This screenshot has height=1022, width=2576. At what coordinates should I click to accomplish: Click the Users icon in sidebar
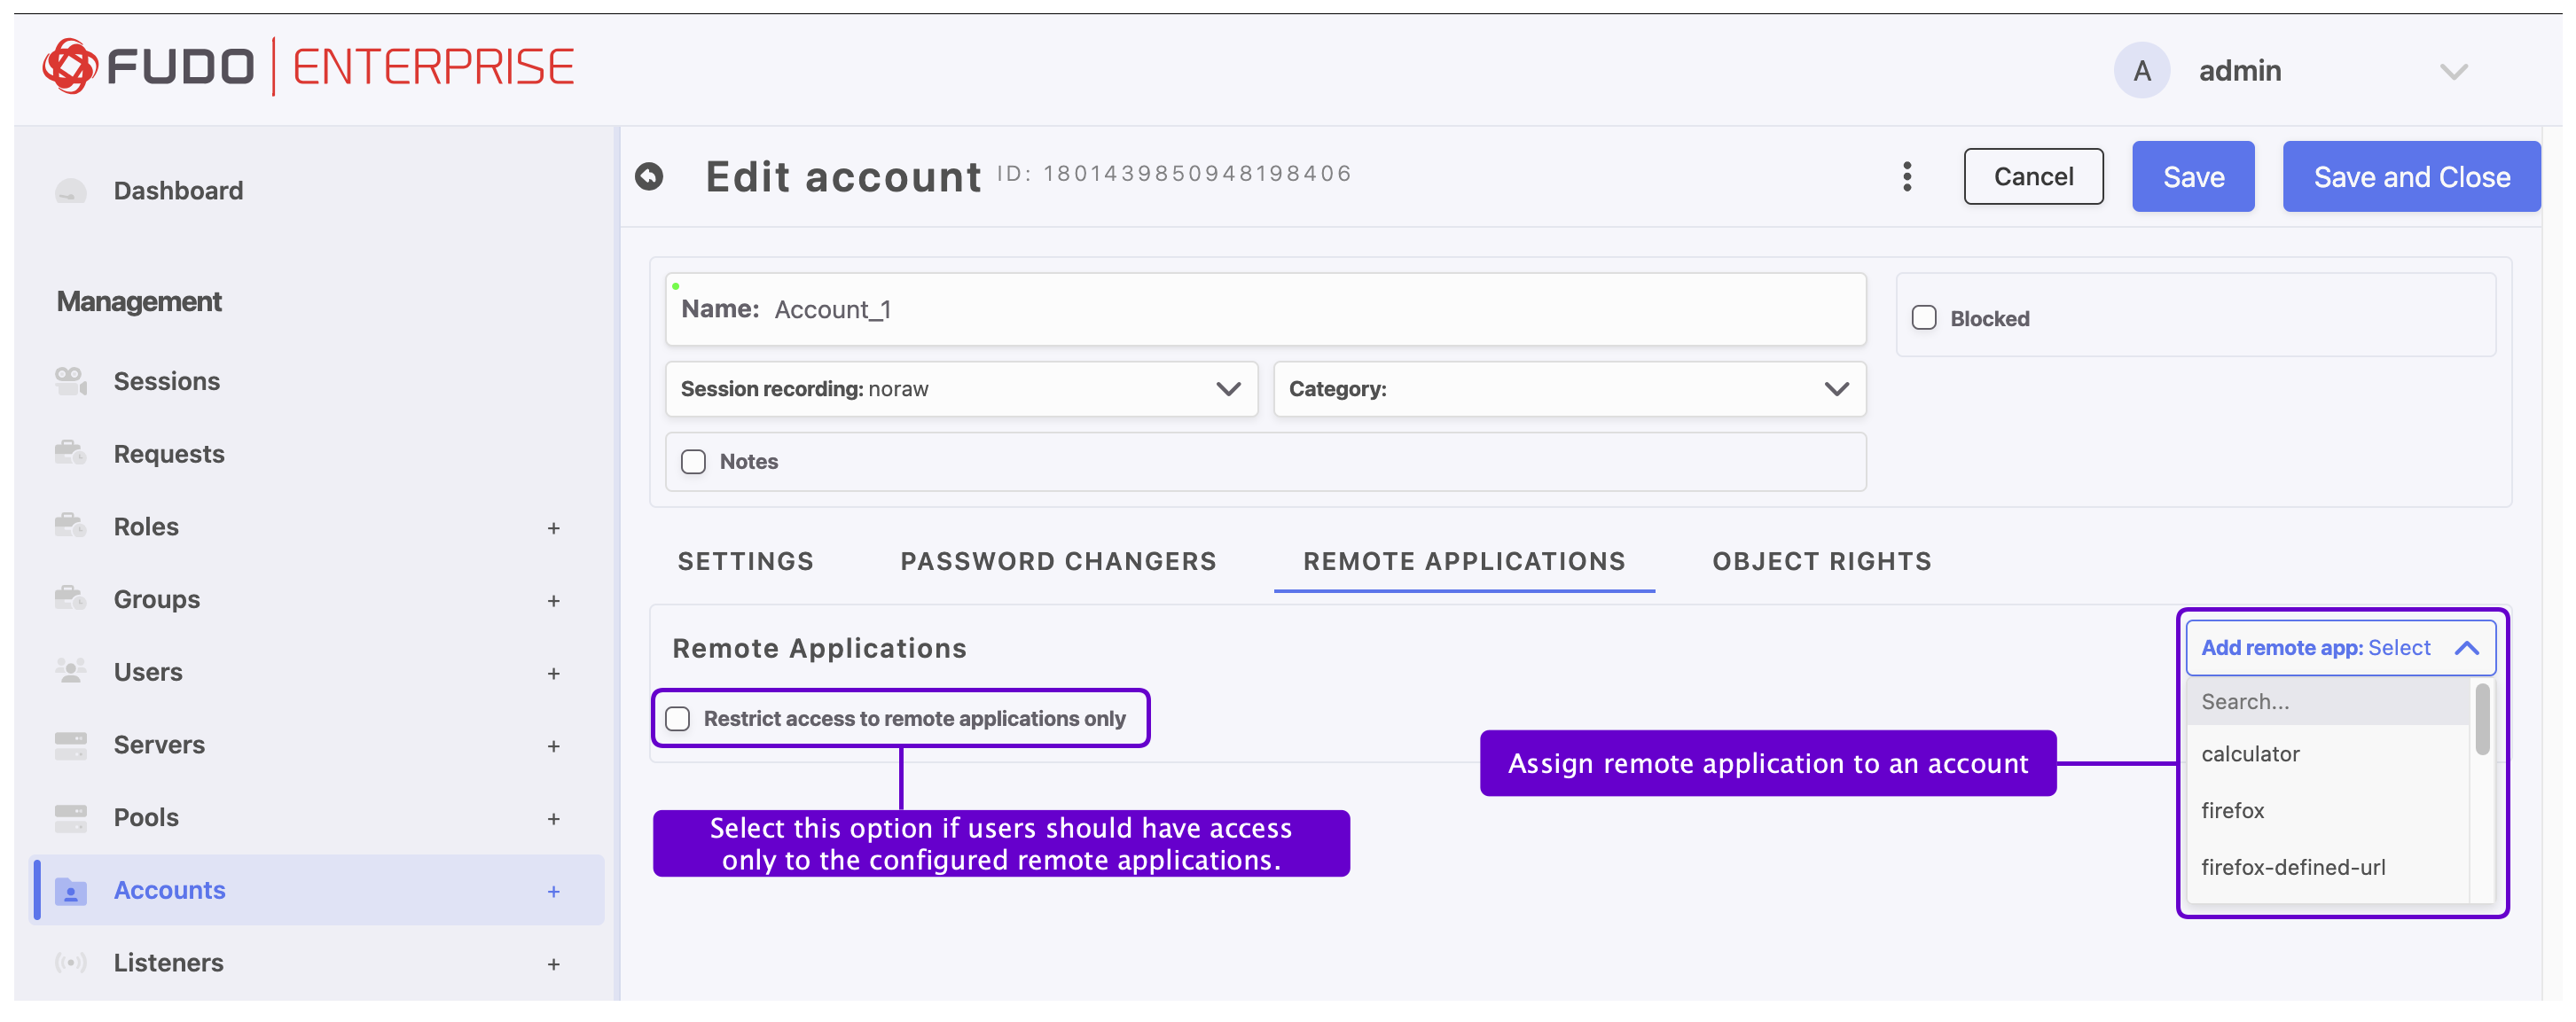[70, 671]
